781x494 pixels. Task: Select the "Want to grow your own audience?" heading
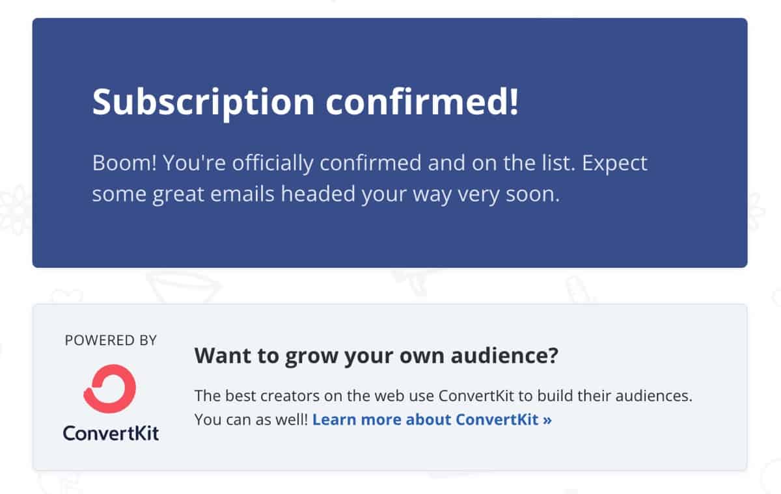pos(377,356)
